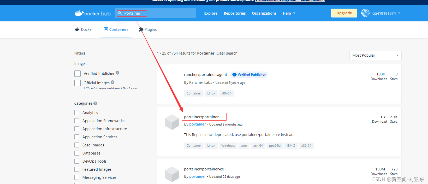This screenshot has width=428, height=184.
Task: Check Application Infrastructure category
Action: (x=77, y=129)
